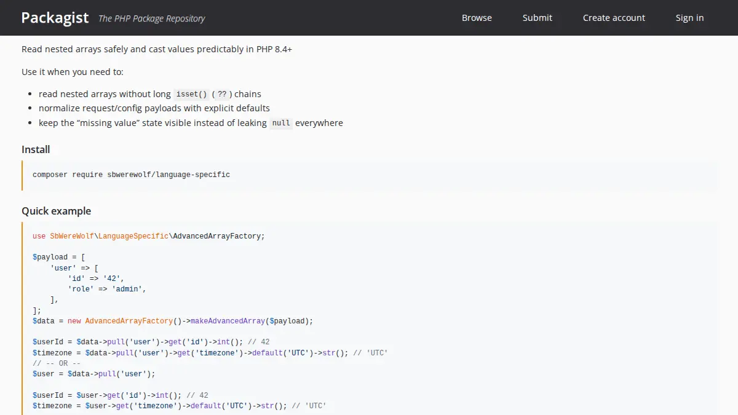Open the Browse page

point(477,18)
